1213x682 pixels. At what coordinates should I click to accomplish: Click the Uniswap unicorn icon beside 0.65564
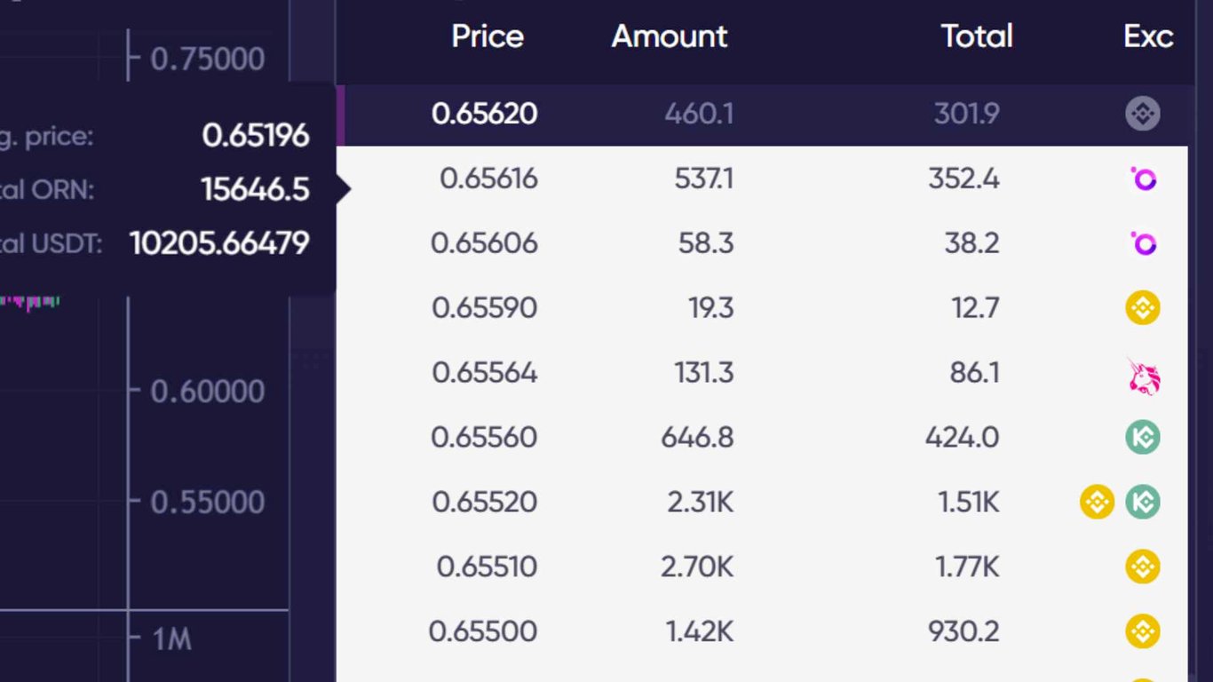(1144, 375)
